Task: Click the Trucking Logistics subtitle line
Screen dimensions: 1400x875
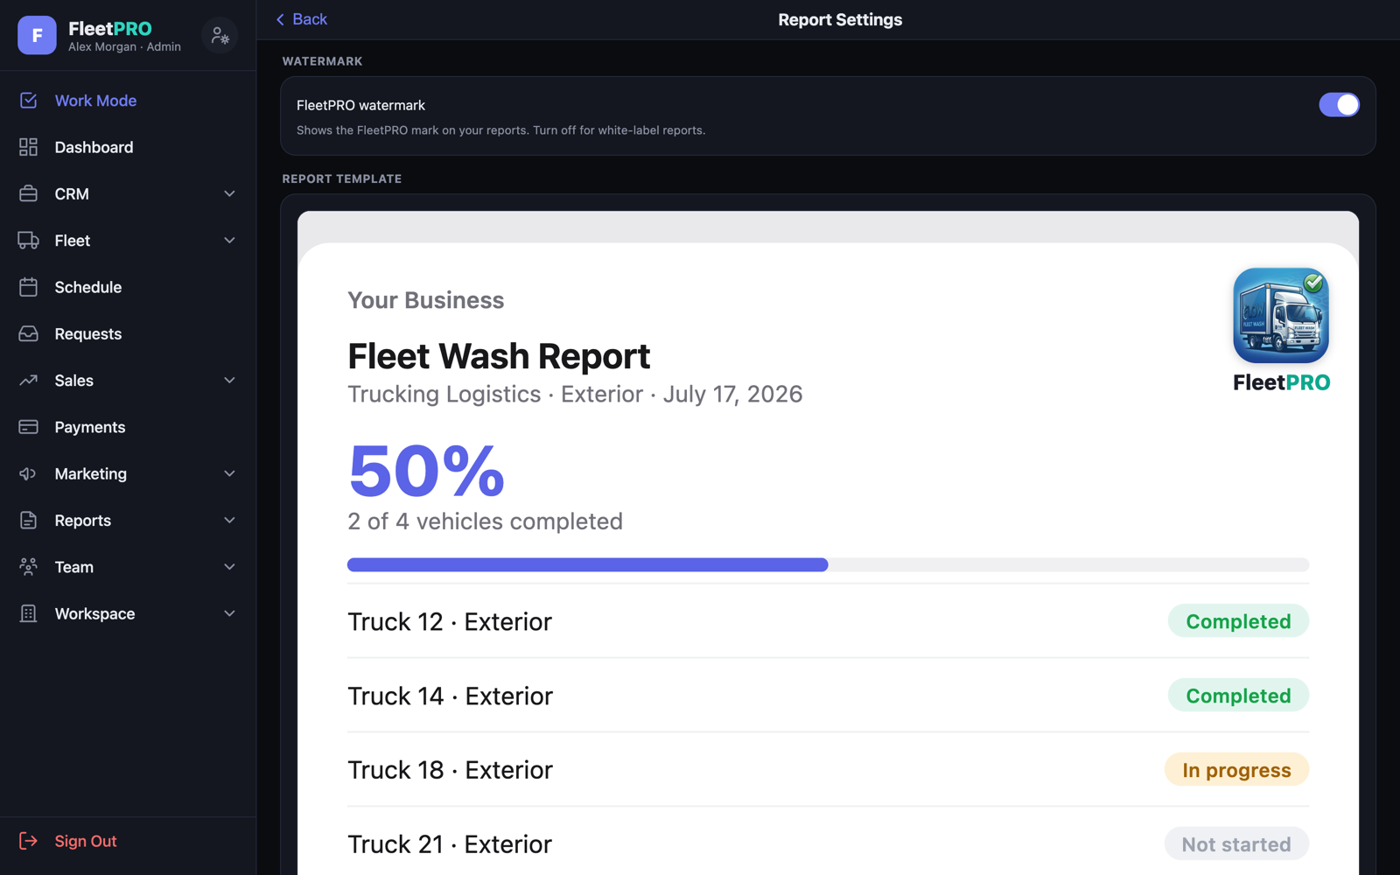Action: (575, 395)
